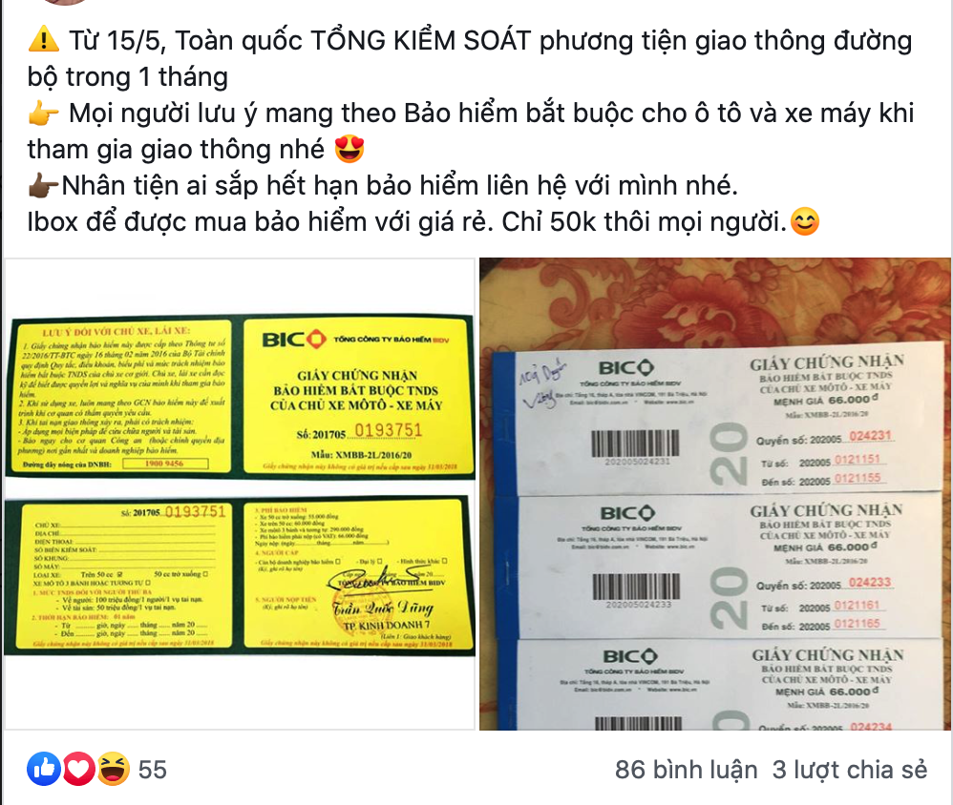Open the reaction count 55

coord(153,770)
